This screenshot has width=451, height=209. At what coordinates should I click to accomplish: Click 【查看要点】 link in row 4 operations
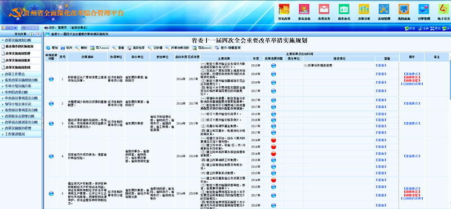click(x=412, y=156)
